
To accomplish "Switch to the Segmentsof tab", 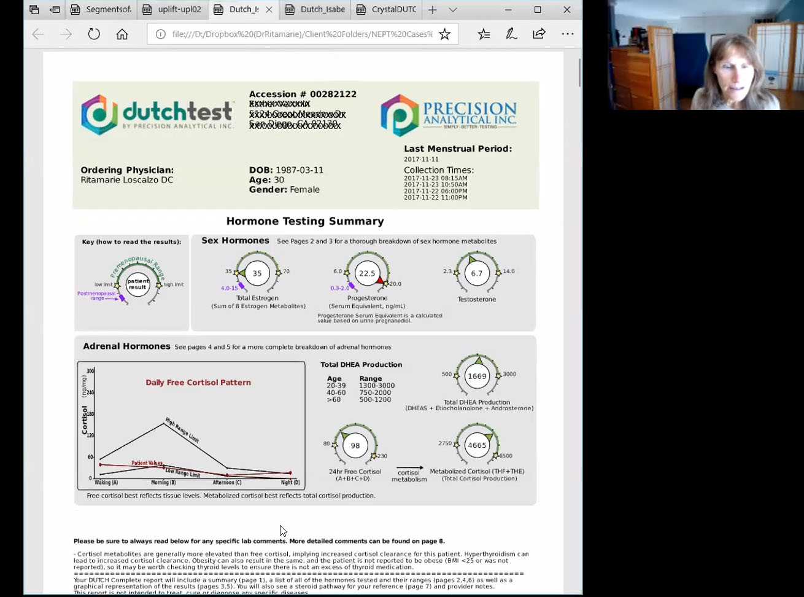I will pos(100,10).
